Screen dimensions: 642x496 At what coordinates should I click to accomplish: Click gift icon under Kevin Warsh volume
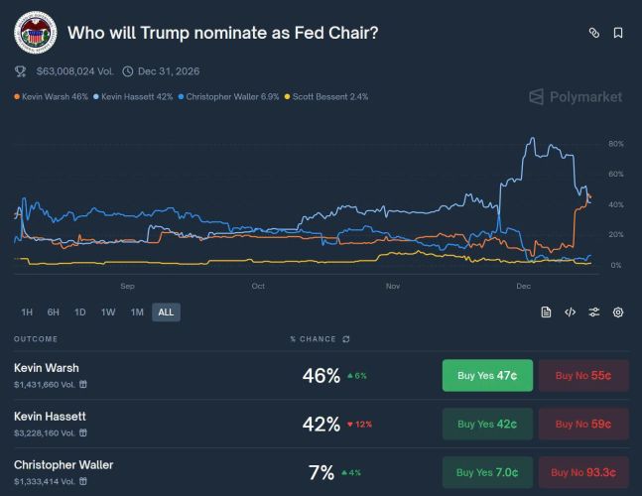(x=83, y=384)
